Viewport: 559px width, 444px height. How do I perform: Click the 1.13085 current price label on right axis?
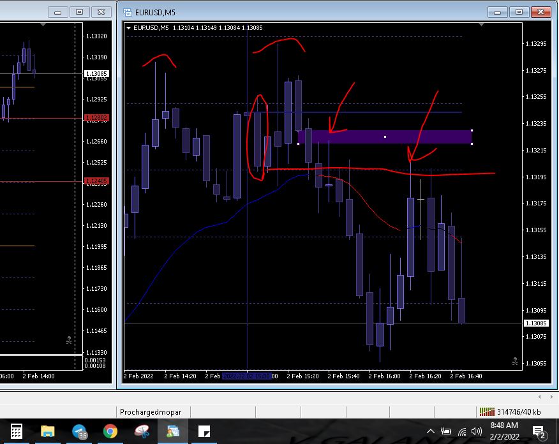536,323
